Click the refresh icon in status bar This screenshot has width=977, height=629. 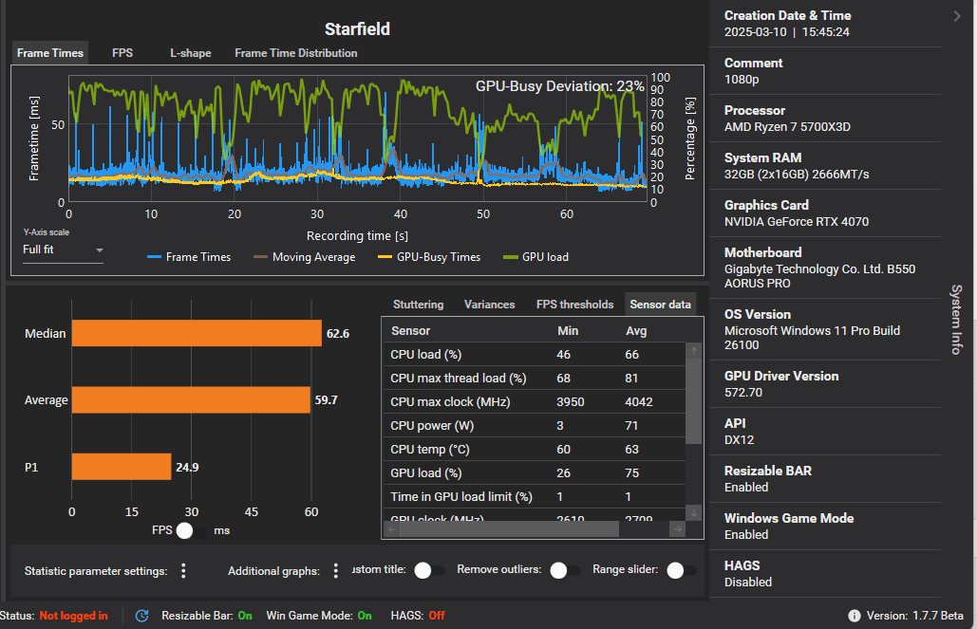142,616
